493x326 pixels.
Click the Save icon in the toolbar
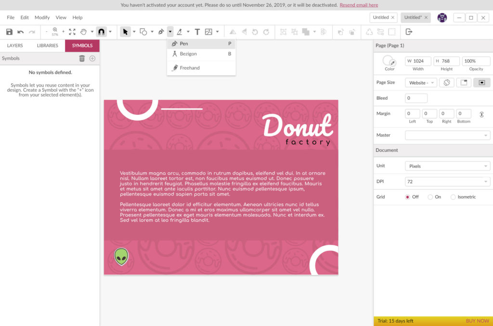pos(9,32)
